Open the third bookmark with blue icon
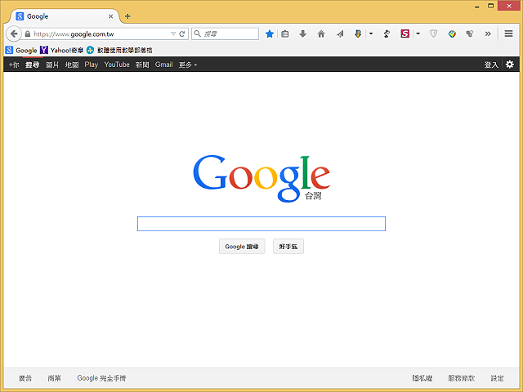This screenshot has width=523, height=392. (119, 51)
